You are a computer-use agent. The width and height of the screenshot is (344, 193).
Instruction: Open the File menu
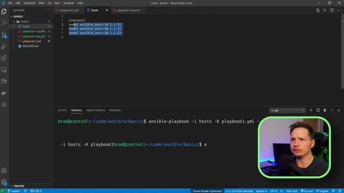click(x=10, y=3)
